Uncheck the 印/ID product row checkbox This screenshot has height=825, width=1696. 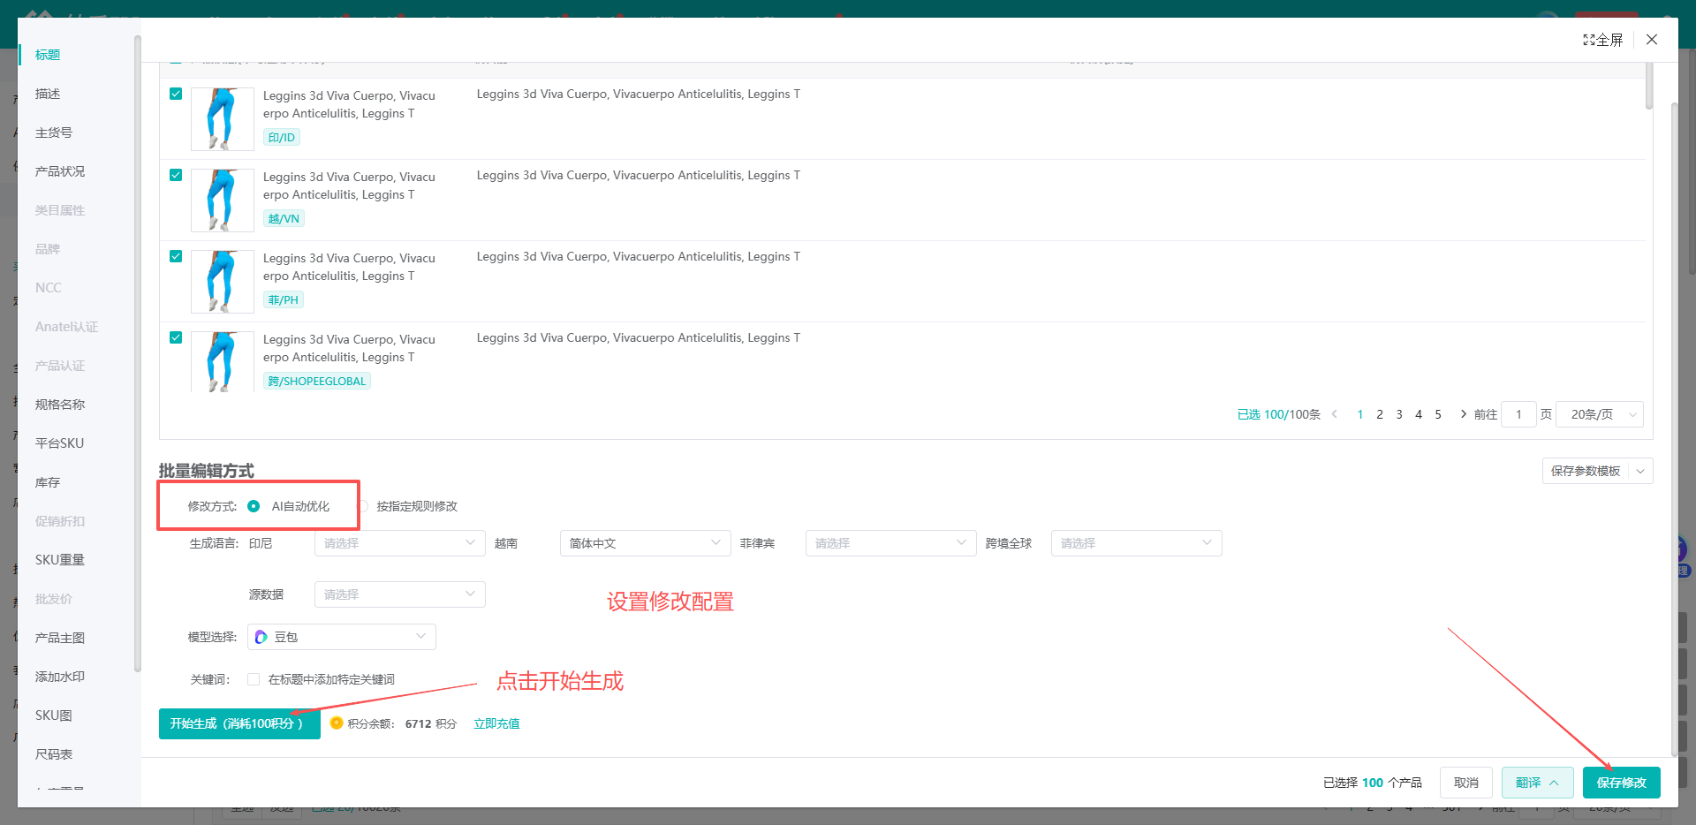176,94
